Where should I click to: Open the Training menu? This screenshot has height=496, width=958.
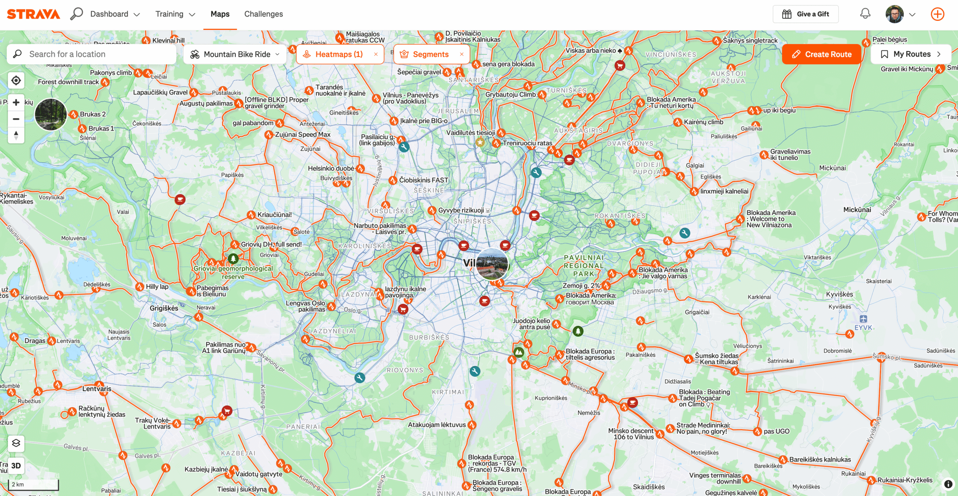[175, 14]
